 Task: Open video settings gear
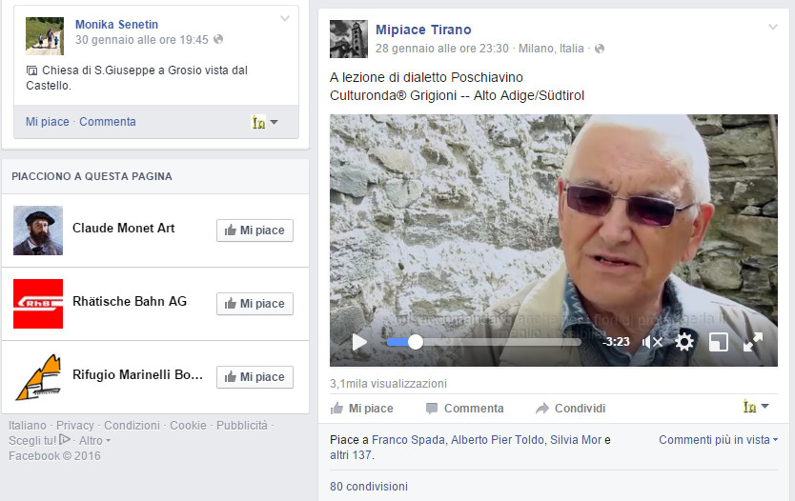tap(684, 342)
